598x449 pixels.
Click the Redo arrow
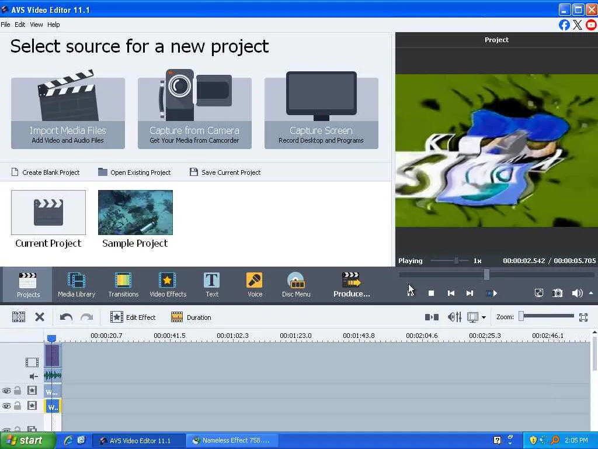click(87, 317)
